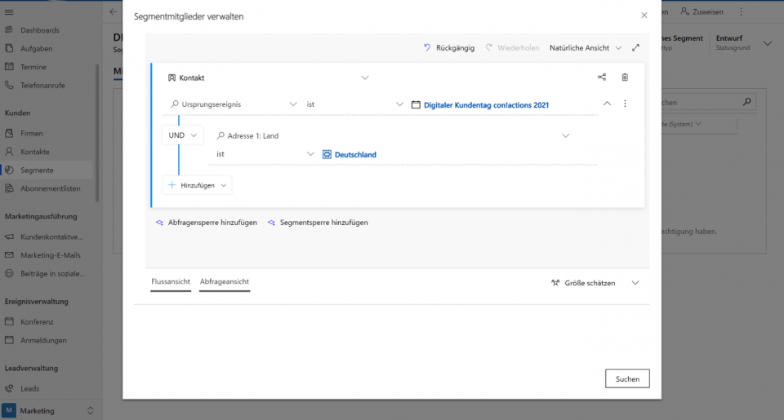
Task: Switch to the Abfrageansicht tab
Action: pyautogui.click(x=225, y=282)
